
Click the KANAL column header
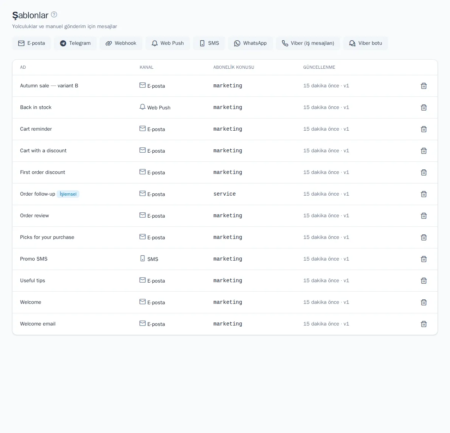(x=146, y=67)
